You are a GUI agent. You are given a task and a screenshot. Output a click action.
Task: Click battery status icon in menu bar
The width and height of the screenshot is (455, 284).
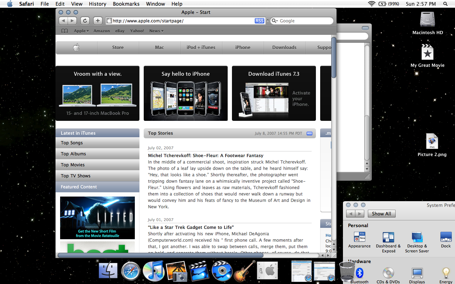point(382,4)
